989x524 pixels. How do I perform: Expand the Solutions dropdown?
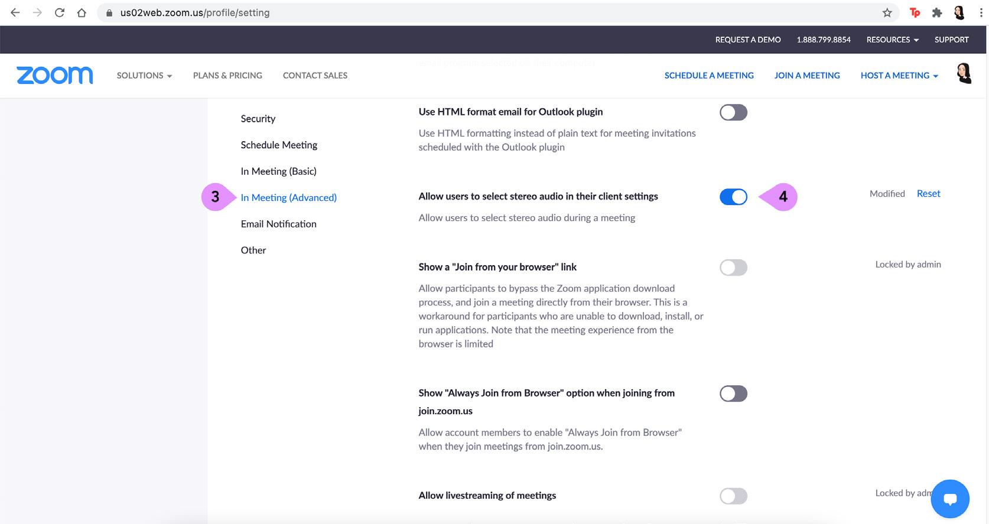pos(145,76)
